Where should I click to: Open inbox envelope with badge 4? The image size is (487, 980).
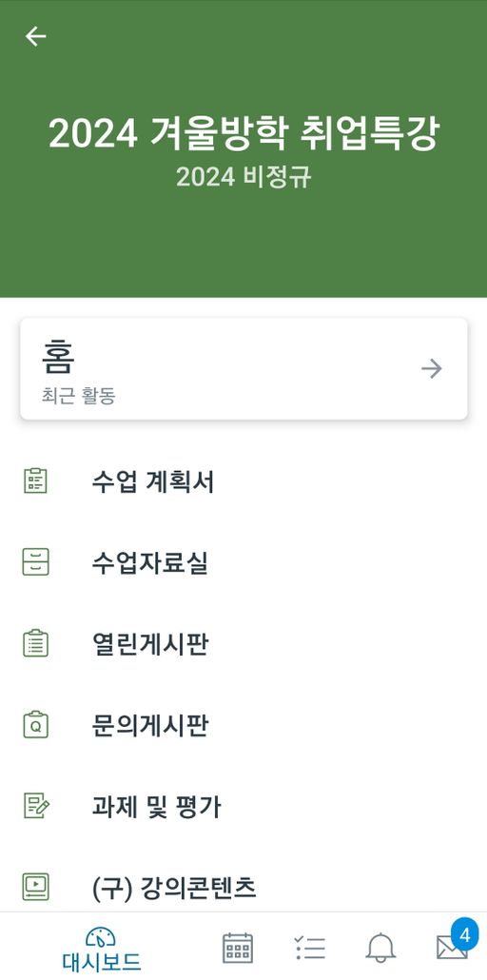[455, 943]
